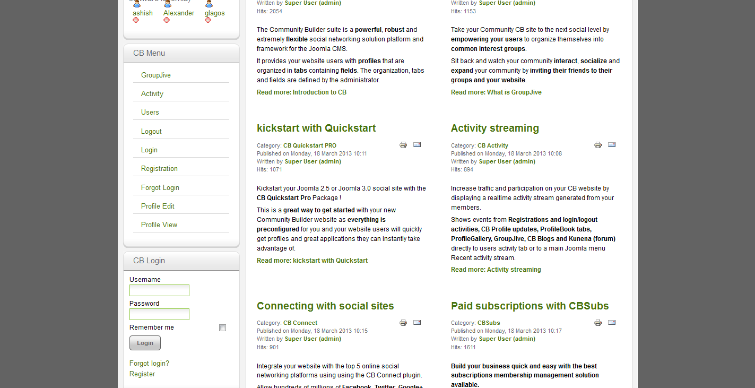This screenshot has height=388, width=755.
Task: Print the Connecting with social sites article
Action: [403, 323]
